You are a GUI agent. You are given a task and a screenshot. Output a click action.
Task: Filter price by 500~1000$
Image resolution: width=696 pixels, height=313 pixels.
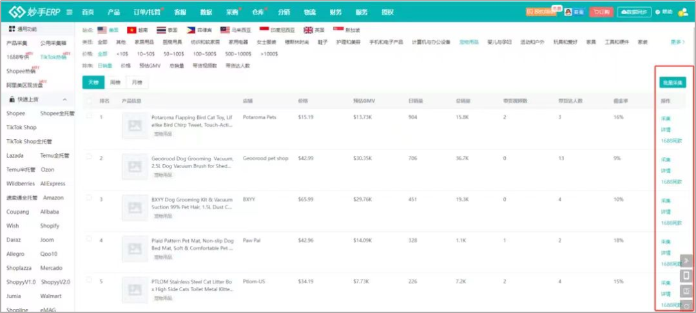[239, 54]
